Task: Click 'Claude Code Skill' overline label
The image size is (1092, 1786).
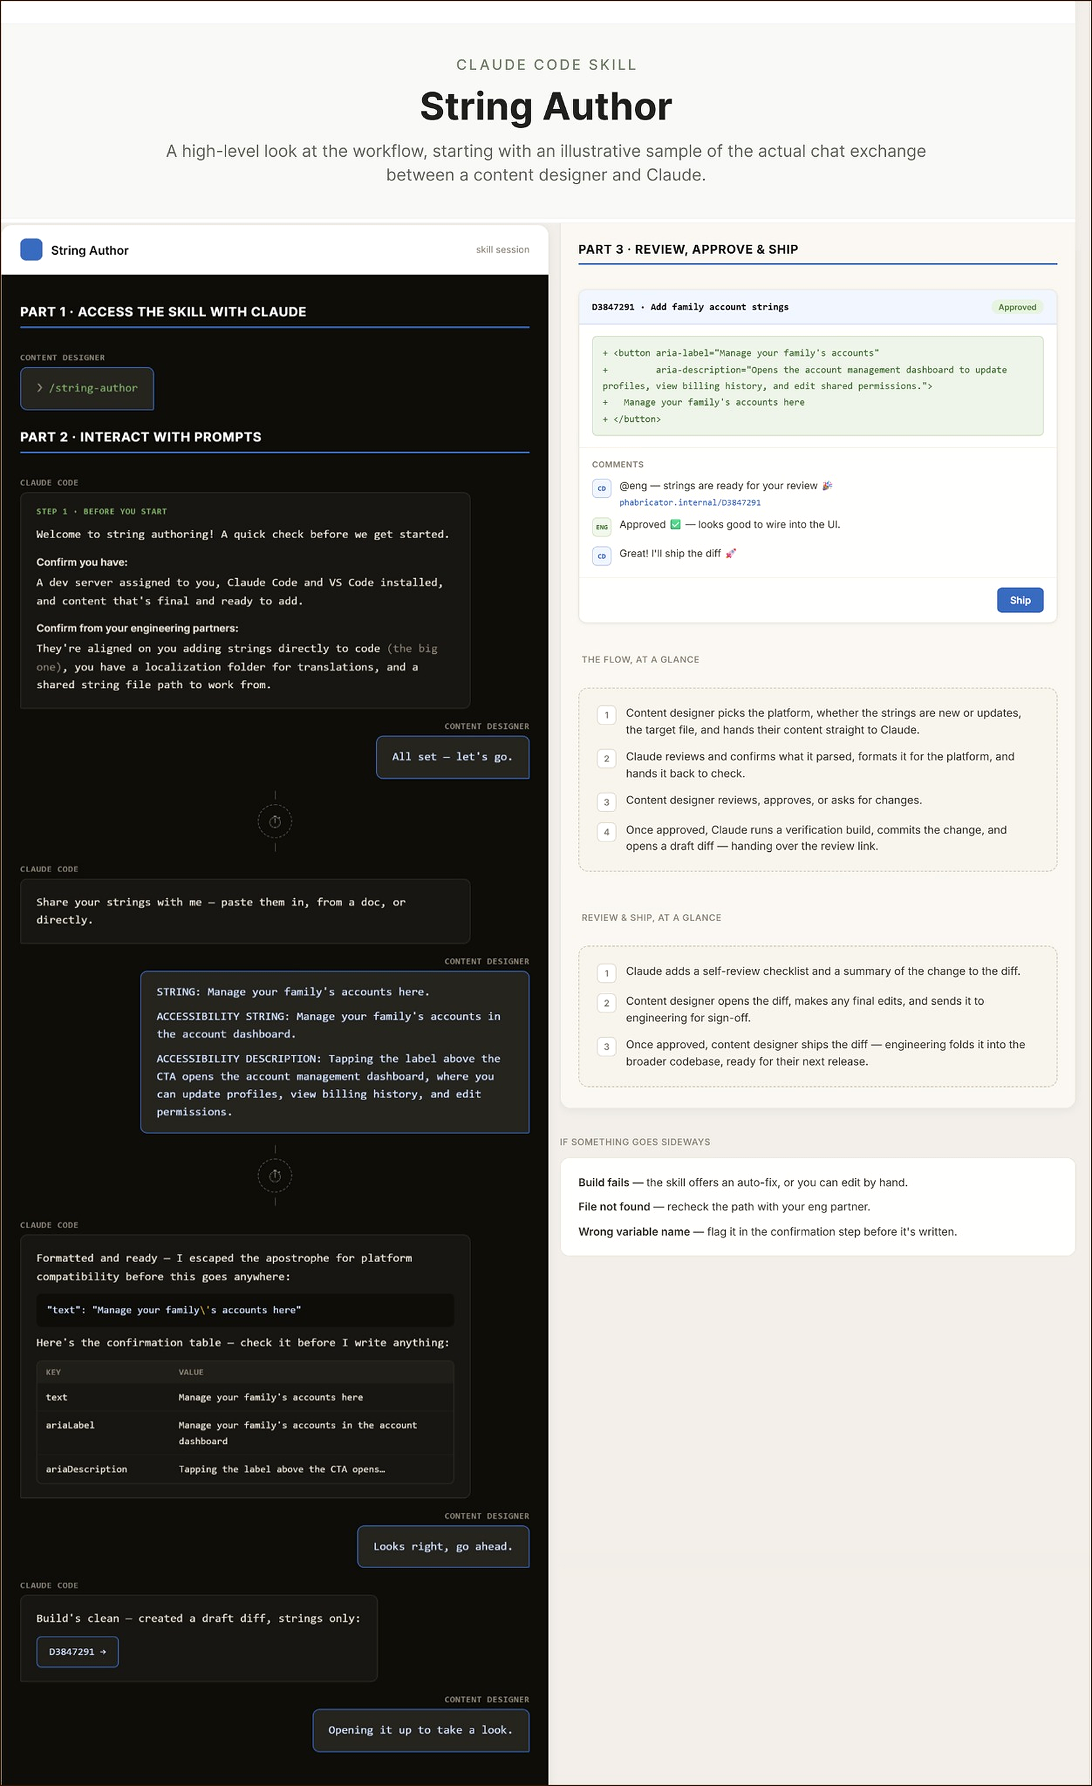Action: (546, 65)
